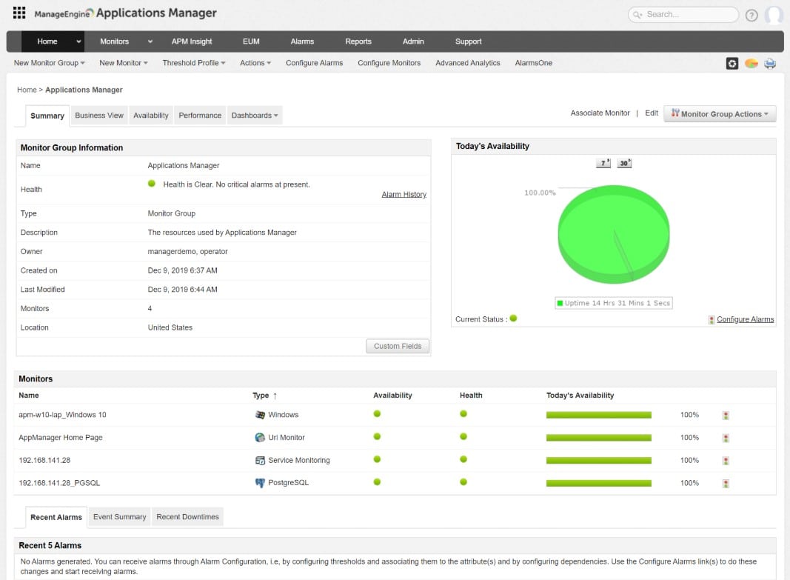
Task: Open the EUM menu
Action: pos(251,41)
